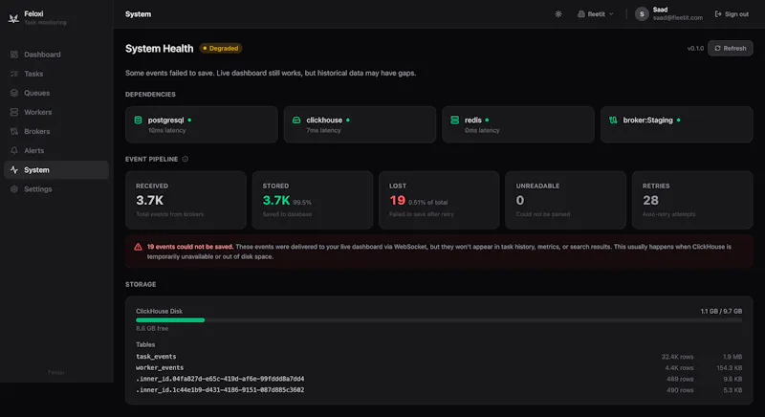
Task: Click the Stored 3.7K card
Action: click(313, 200)
